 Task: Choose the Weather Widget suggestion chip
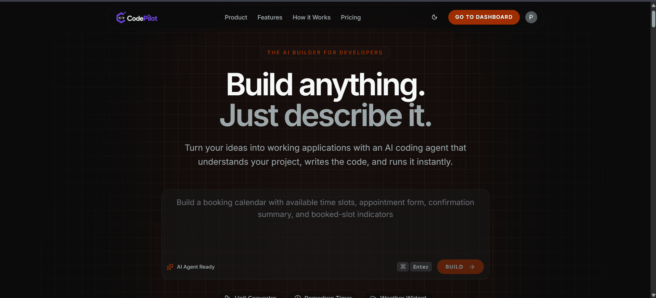click(398, 295)
